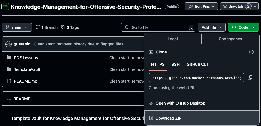The image size is (261, 126).
Task: Open gustanini's profile link
Action: [23, 44]
